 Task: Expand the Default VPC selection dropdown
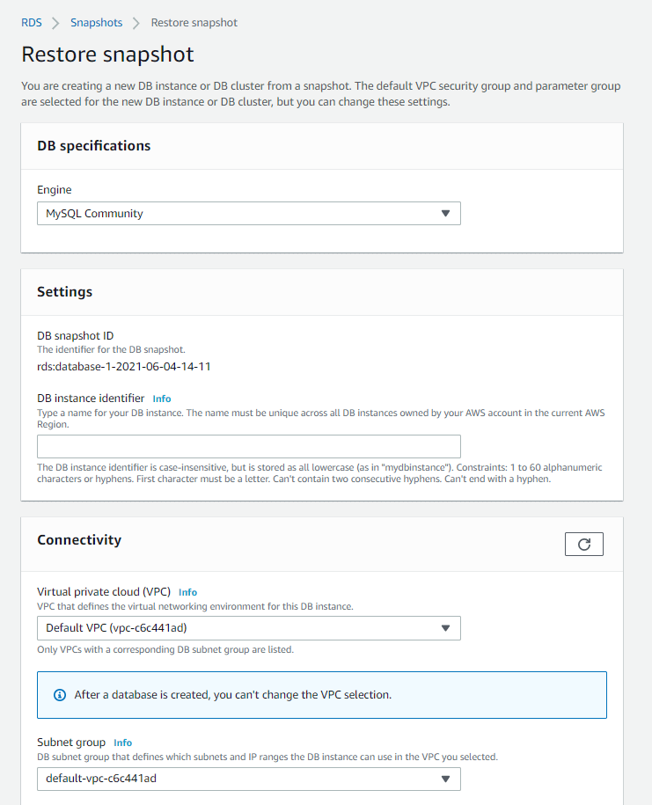pyautogui.click(x=248, y=628)
